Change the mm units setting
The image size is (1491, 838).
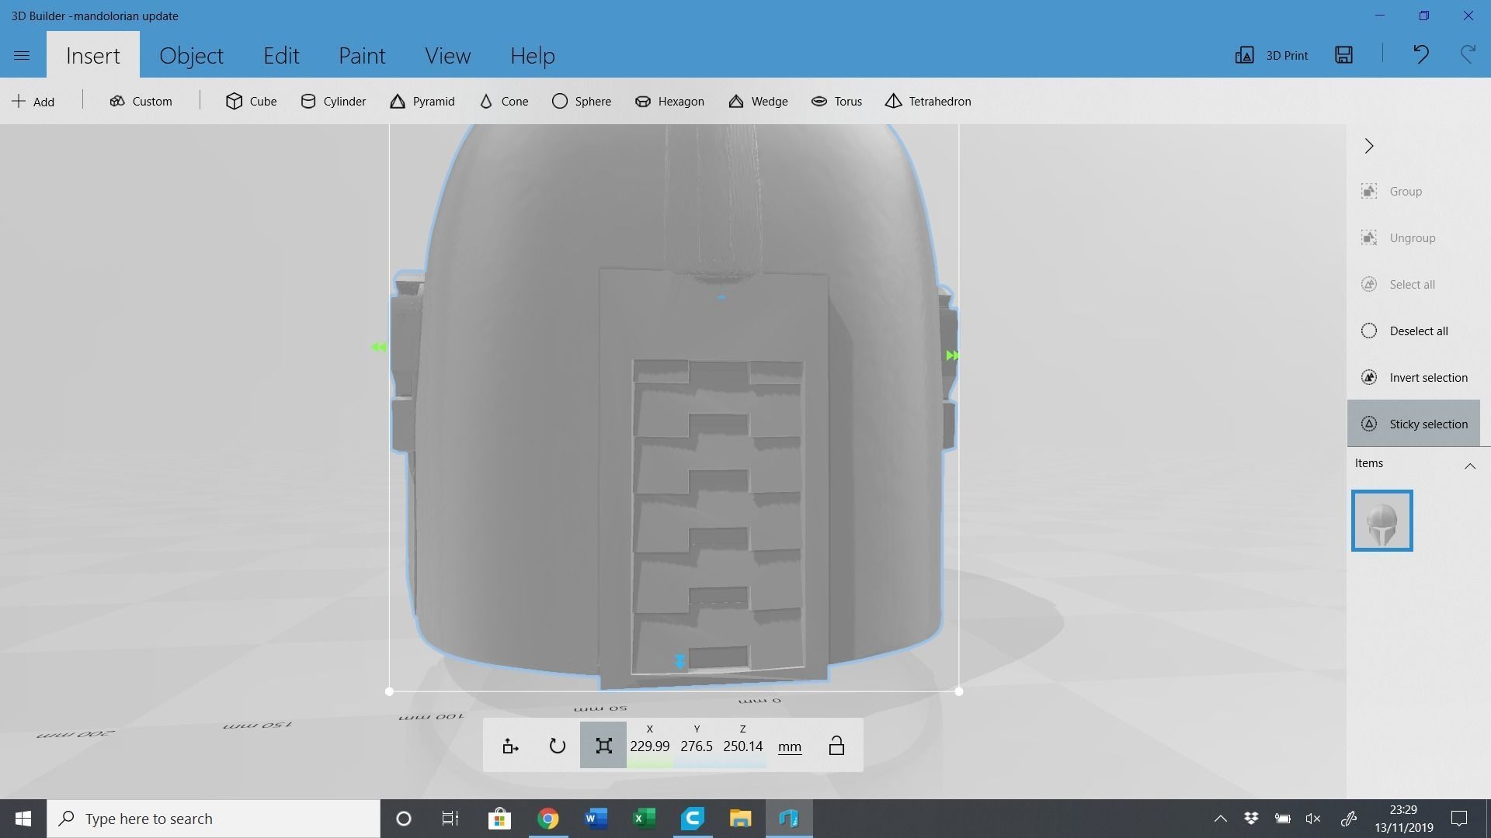point(790,747)
